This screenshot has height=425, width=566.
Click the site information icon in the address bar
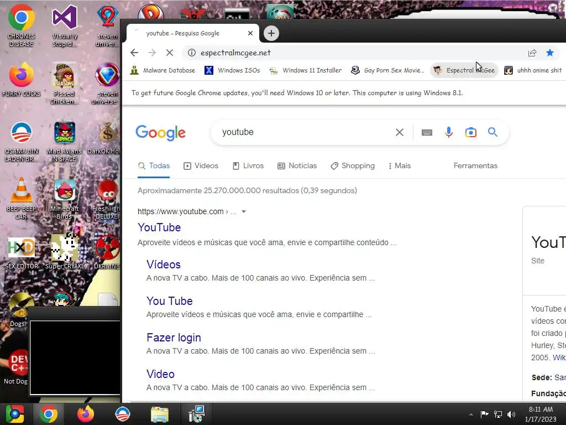192,53
